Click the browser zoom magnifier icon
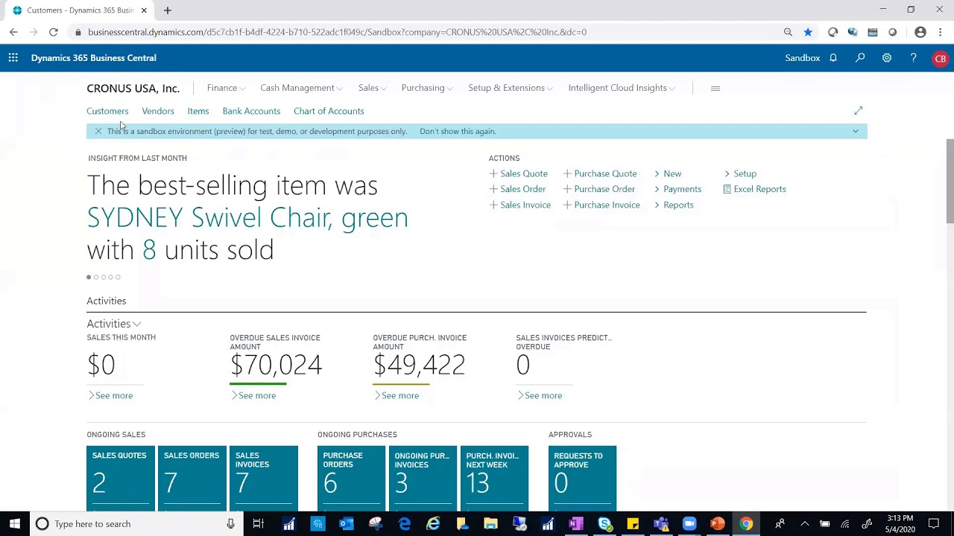Viewport: 954px width, 536px height. (x=788, y=32)
